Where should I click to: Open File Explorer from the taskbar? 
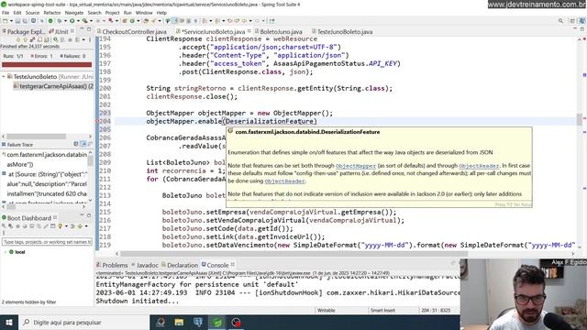179,322
